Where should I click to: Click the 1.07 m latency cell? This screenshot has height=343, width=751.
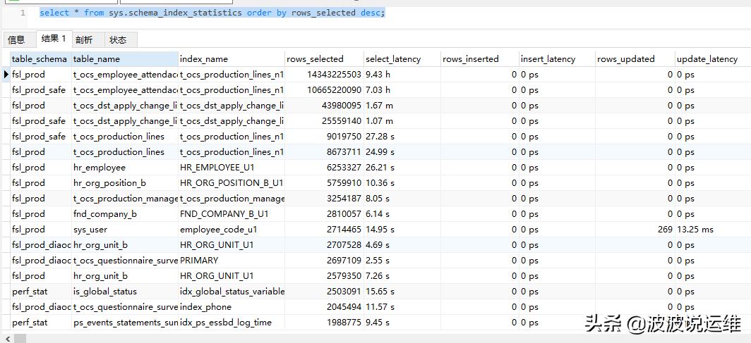402,121
